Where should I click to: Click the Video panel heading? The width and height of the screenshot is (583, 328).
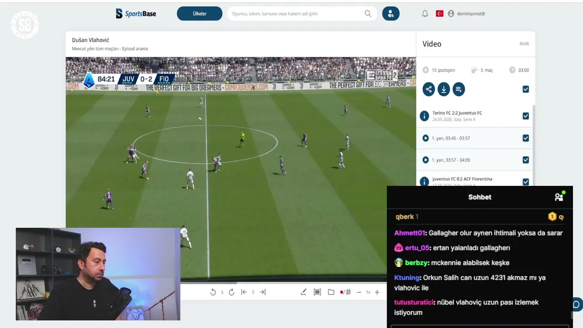(x=432, y=44)
